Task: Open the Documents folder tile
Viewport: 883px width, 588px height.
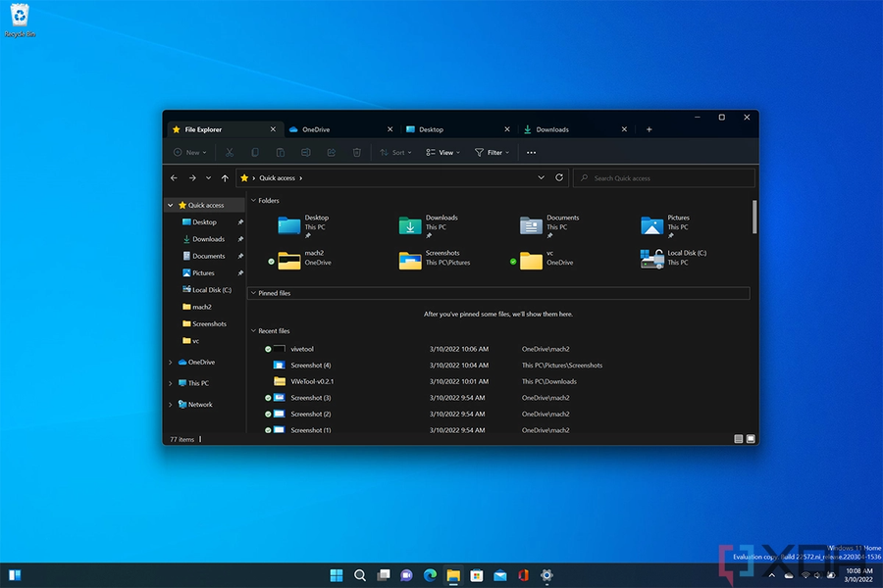Action: point(549,226)
